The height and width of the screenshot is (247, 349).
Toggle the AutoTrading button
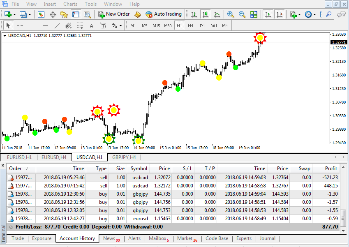click(x=164, y=14)
